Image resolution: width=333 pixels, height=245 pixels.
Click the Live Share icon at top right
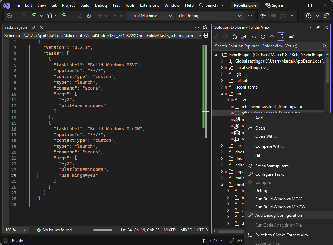[326, 16]
